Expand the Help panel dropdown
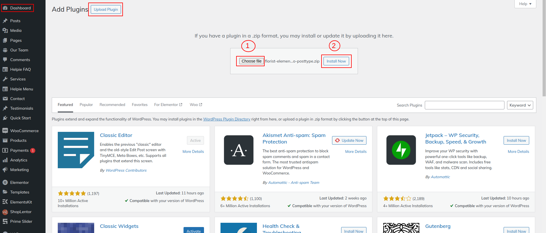 [525, 4]
